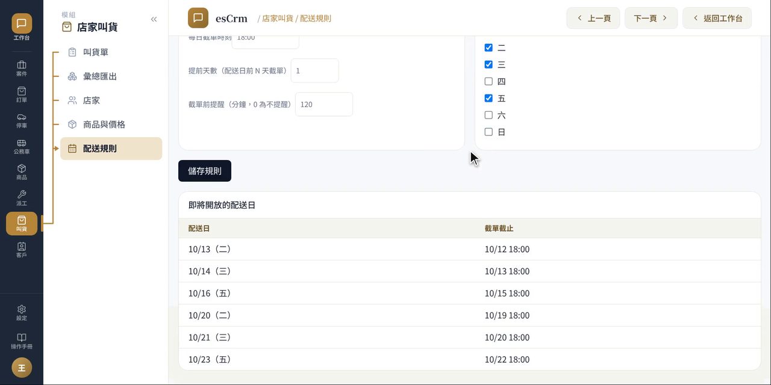This screenshot has width=771, height=385.
Task: Open 設定 settings gear
Action: tap(22, 313)
